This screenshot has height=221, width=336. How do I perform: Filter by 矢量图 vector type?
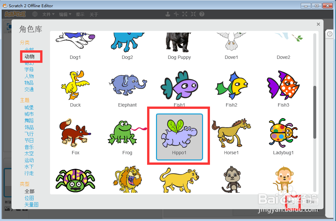tap(31, 205)
